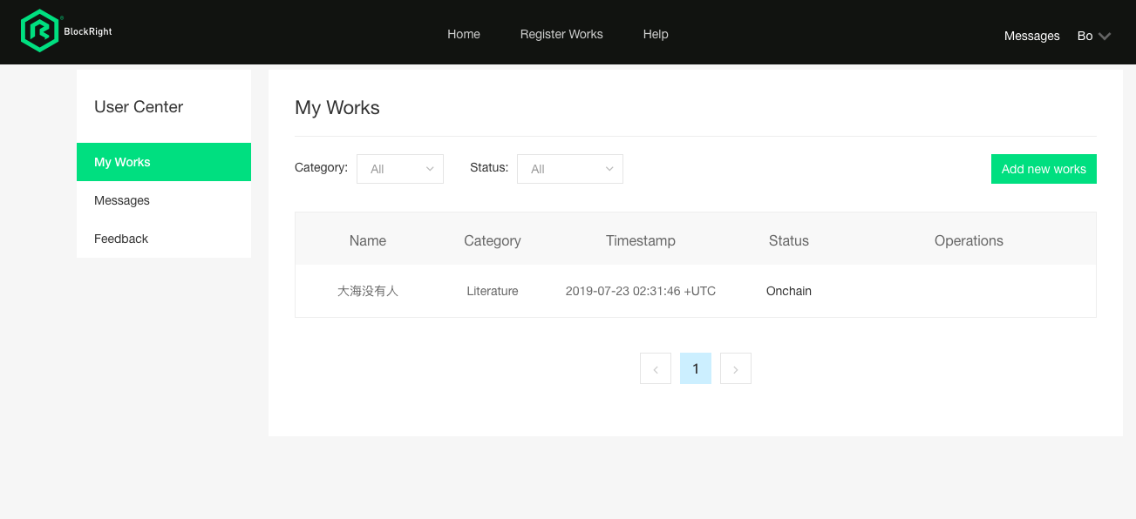Click the Name column header
Image resolution: width=1136 pixels, height=519 pixels.
[x=368, y=240]
